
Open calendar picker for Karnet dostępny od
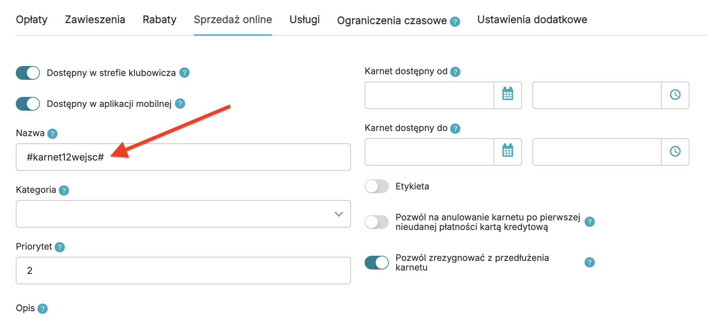tap(508, 95)
